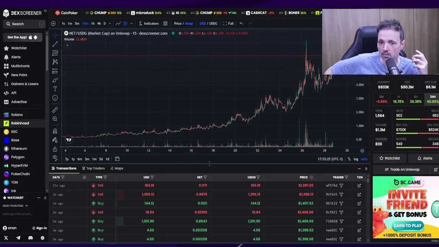Image resolution: width=439 pixels, height=247 pixels.
Task: Open the USDG column filter
Action: click(x=258, y=177)
